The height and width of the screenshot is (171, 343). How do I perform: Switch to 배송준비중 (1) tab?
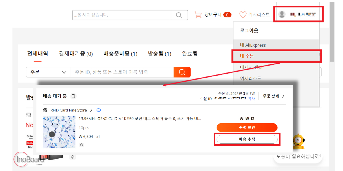121,54
